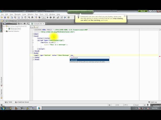The width and height of the screenshot is (161, 120).
Task: Toggle the Structure side tab
Action: (x=1, y=82)
